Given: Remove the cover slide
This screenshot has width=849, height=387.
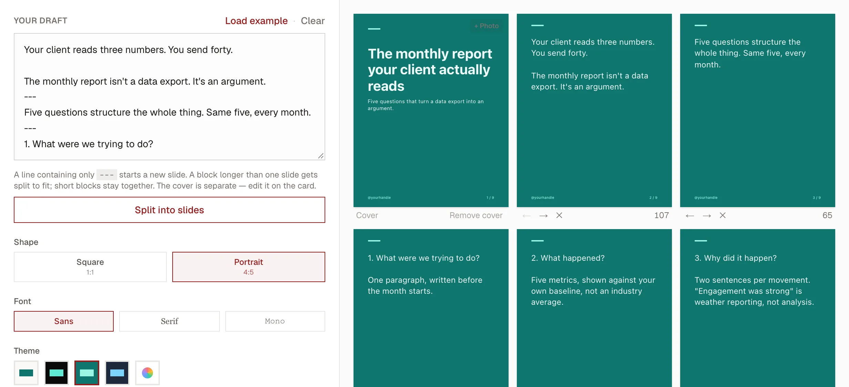Looking at the screenshot, I should point(476,215).
